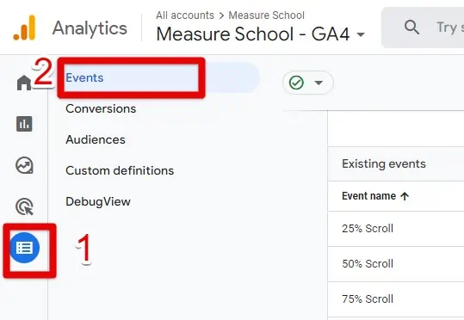Open Audiences menu item
This screenshot has width=464, height=320.
coord(96,139)
